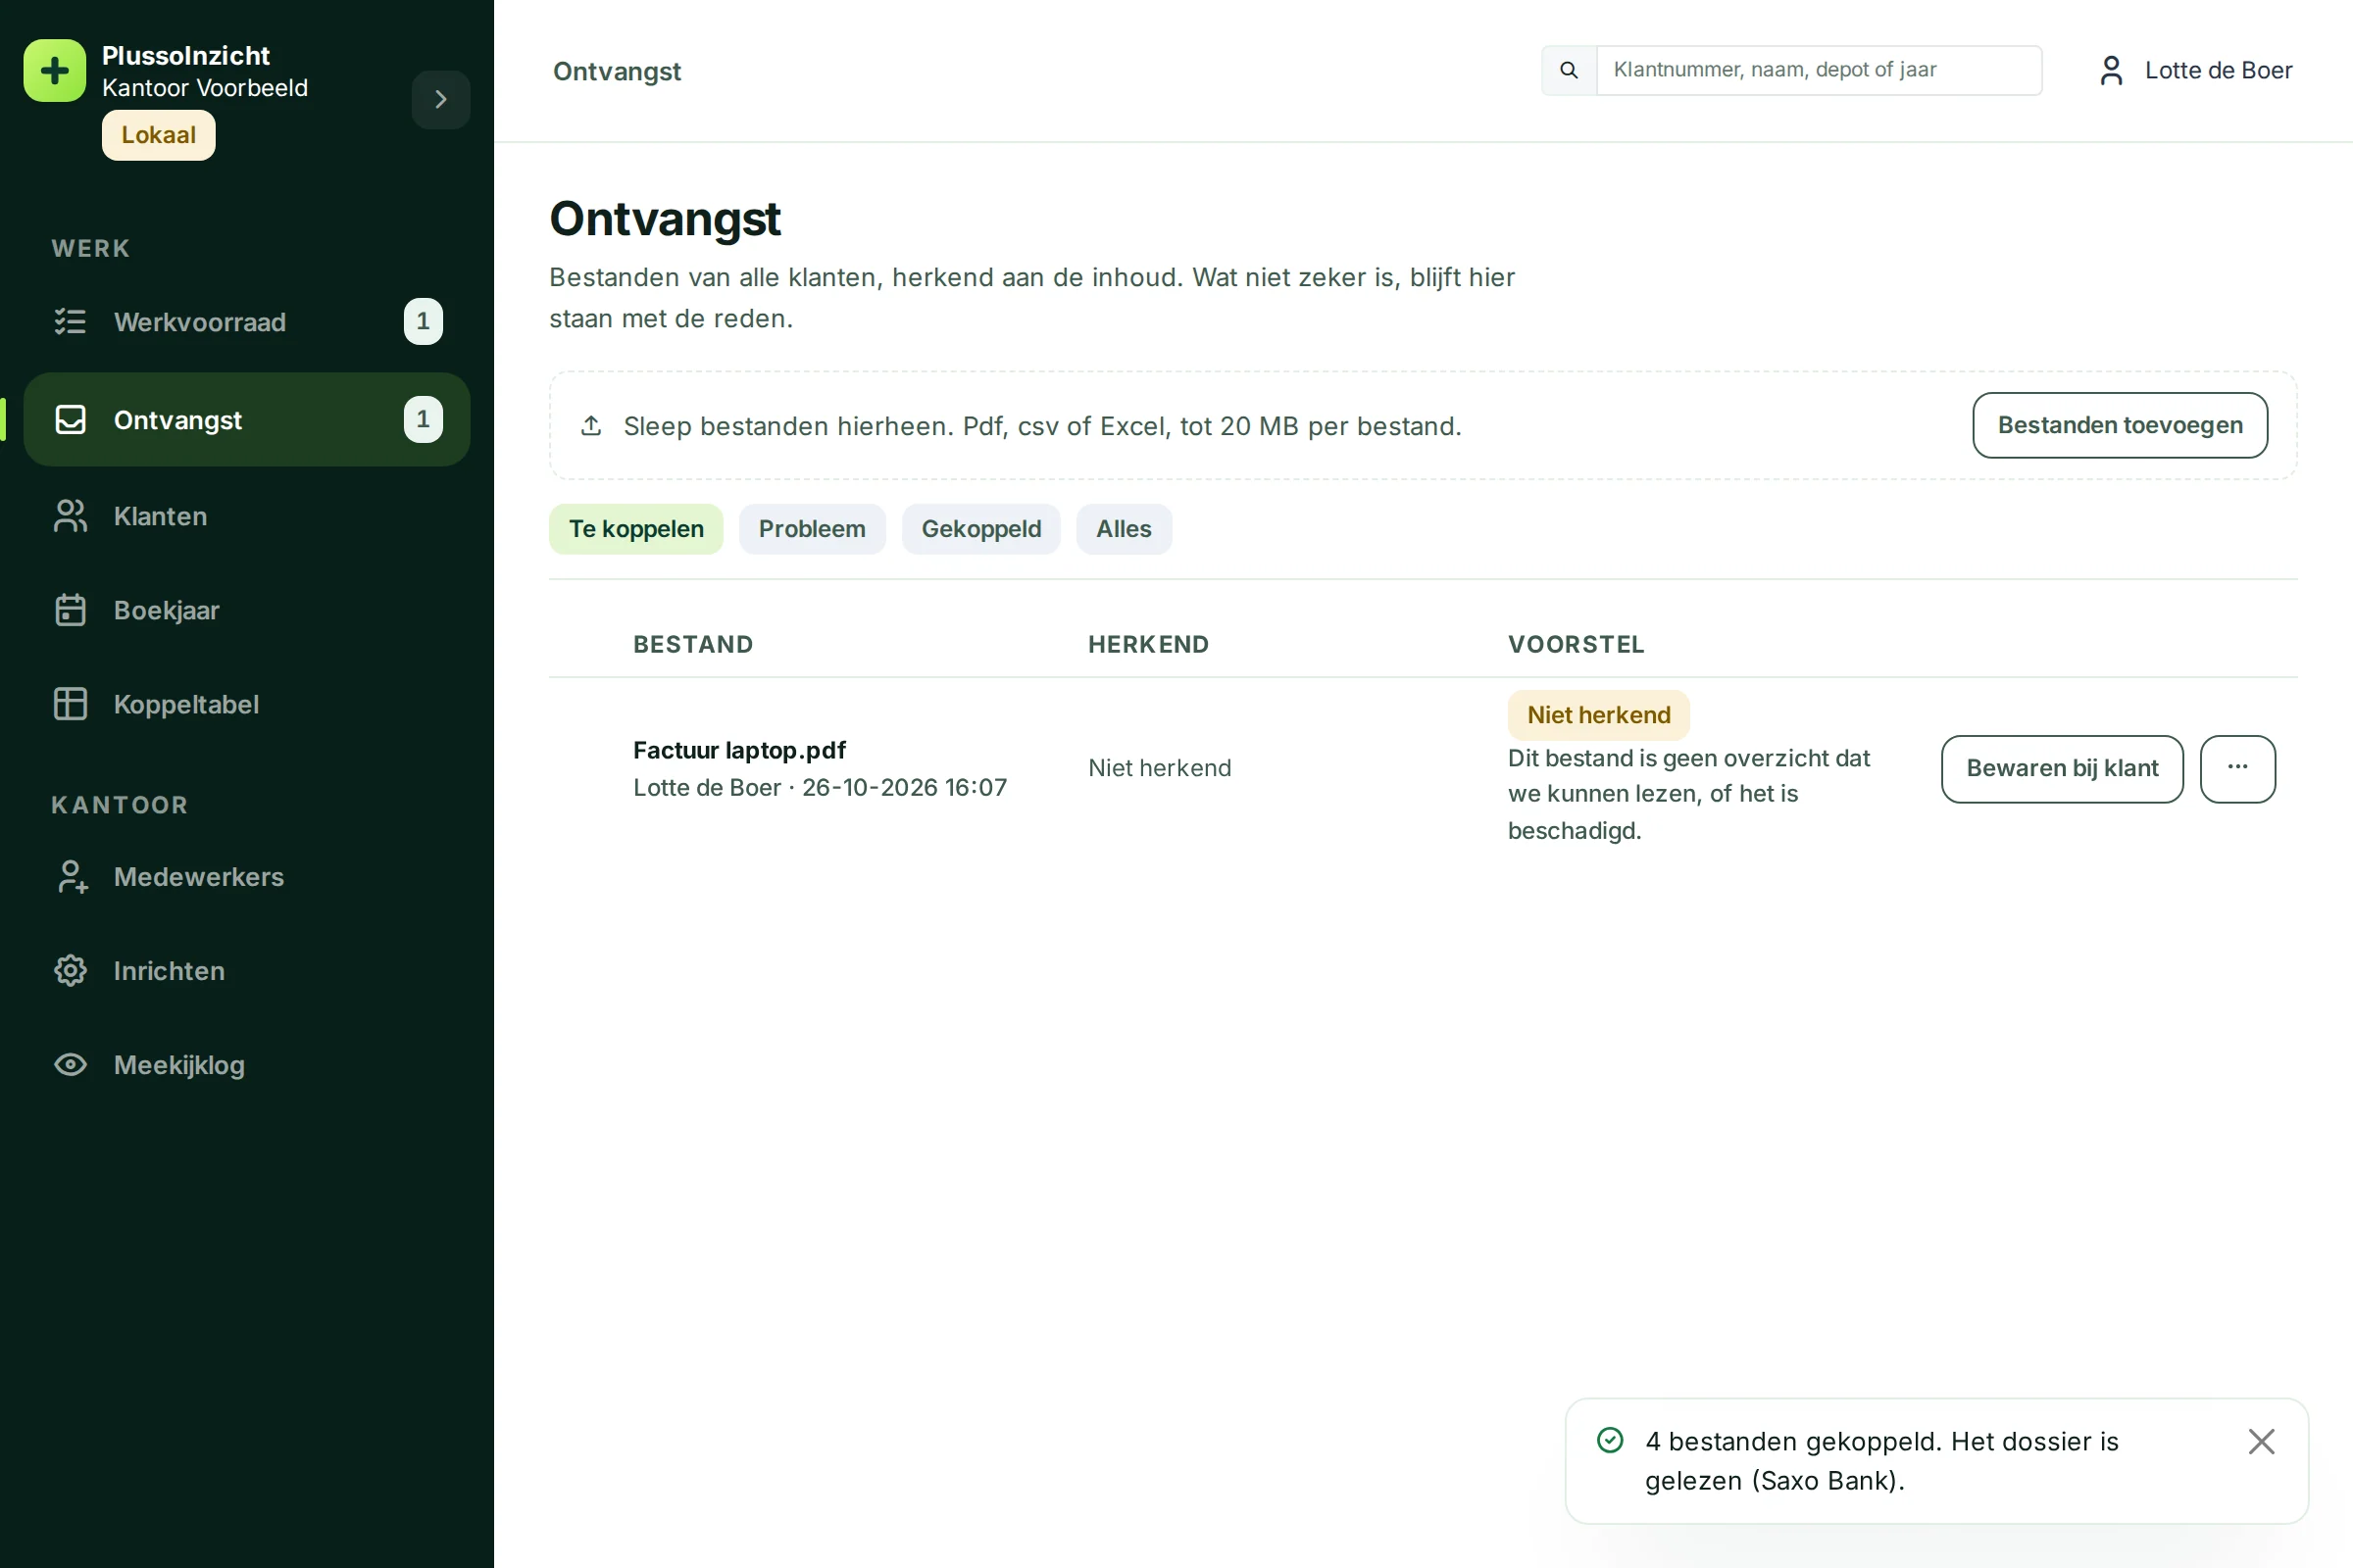Click the green PlusInzicht plus logo
Screen dimensions: 2353x1568
coord(55,70)
